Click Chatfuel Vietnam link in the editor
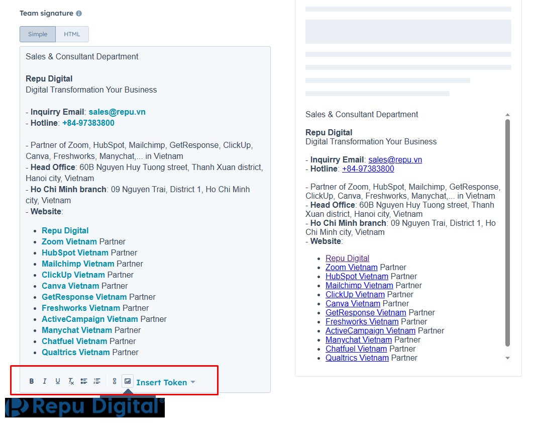Screen dimensions: 533x423 click(74, 341)
